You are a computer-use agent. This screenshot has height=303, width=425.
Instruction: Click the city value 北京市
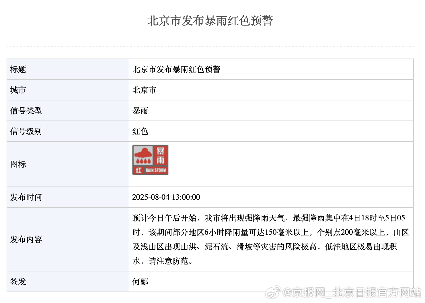tap(144, 90)
